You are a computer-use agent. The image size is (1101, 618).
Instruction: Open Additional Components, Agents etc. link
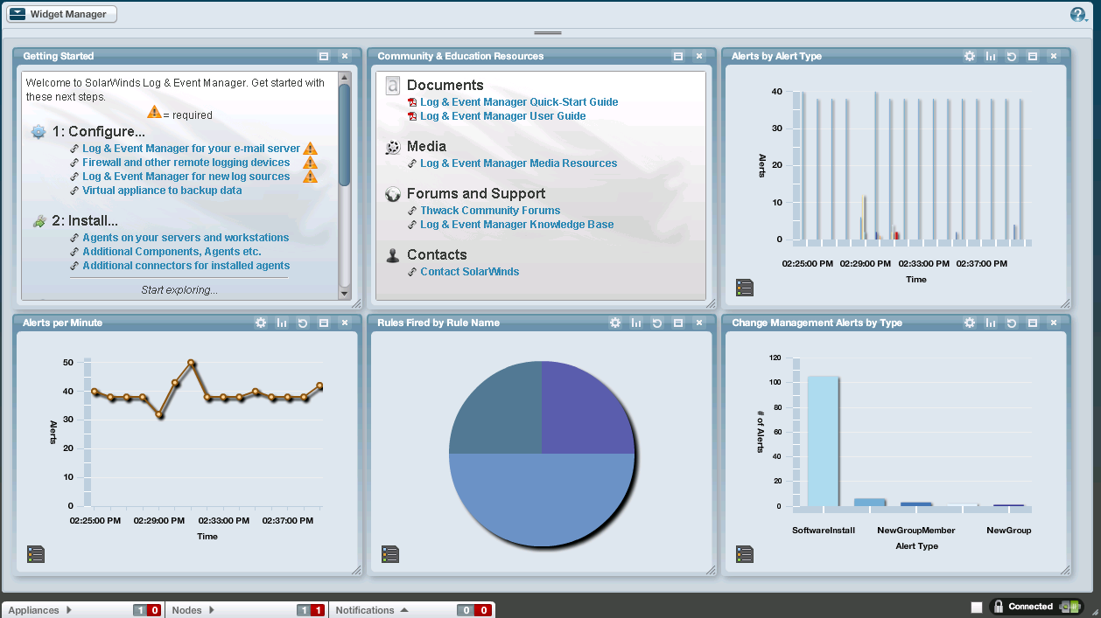172,252
